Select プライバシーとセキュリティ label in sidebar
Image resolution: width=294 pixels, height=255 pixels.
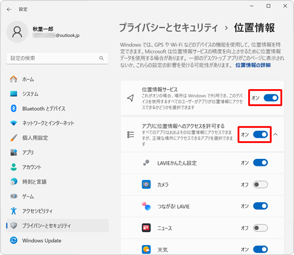46,226
